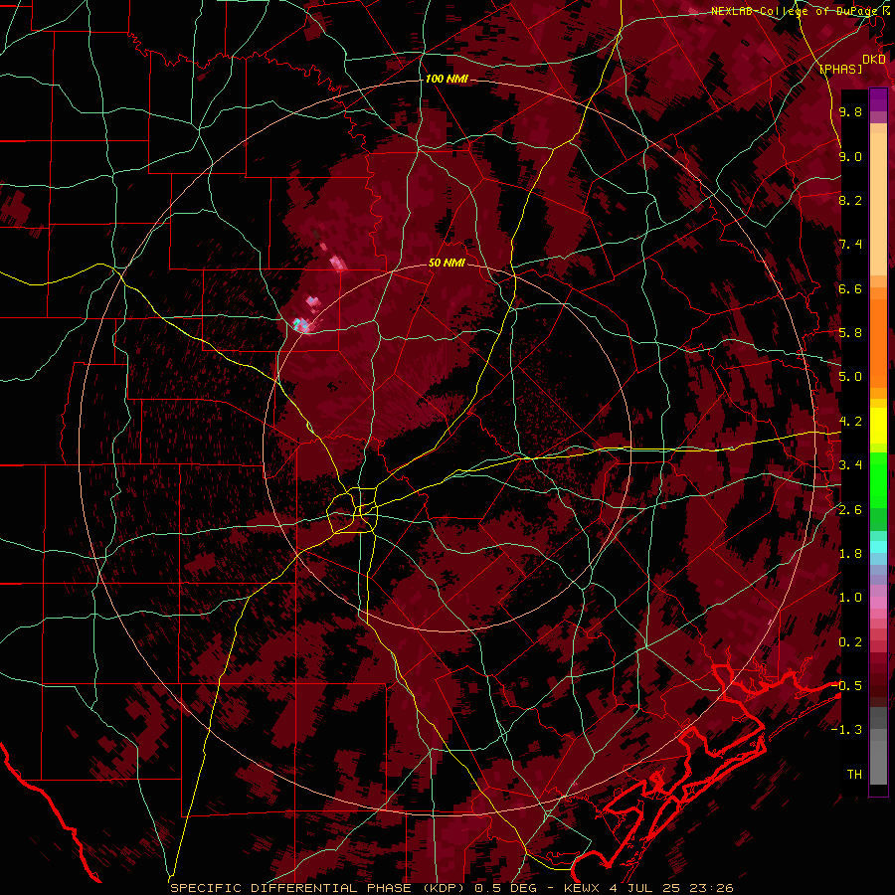Click the 8.2 value on the scale
This screenshot has width=895, height=895.
pos(850,200)
